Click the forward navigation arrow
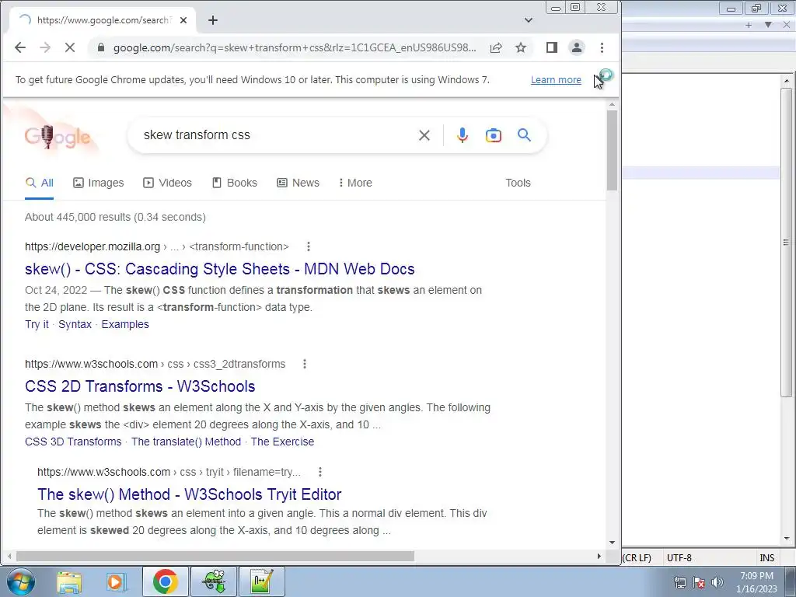Image resolution: width=796 pixels, height=597 pixels. pyautogui.click(x=45, y=47)
